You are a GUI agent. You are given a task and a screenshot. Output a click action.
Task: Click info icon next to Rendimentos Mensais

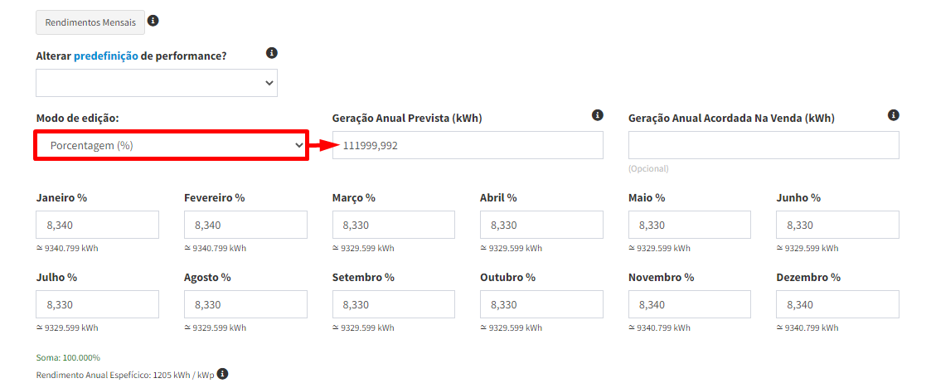click(153, 21)
